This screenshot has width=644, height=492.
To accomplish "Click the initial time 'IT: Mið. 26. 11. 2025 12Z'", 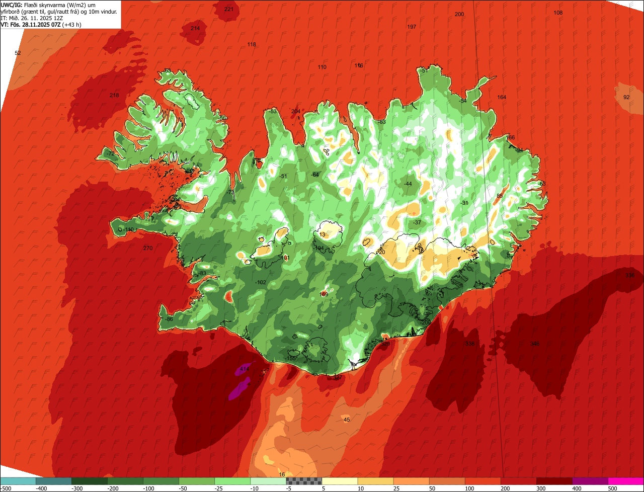I will pyautogui.click(x=32, y=18).
